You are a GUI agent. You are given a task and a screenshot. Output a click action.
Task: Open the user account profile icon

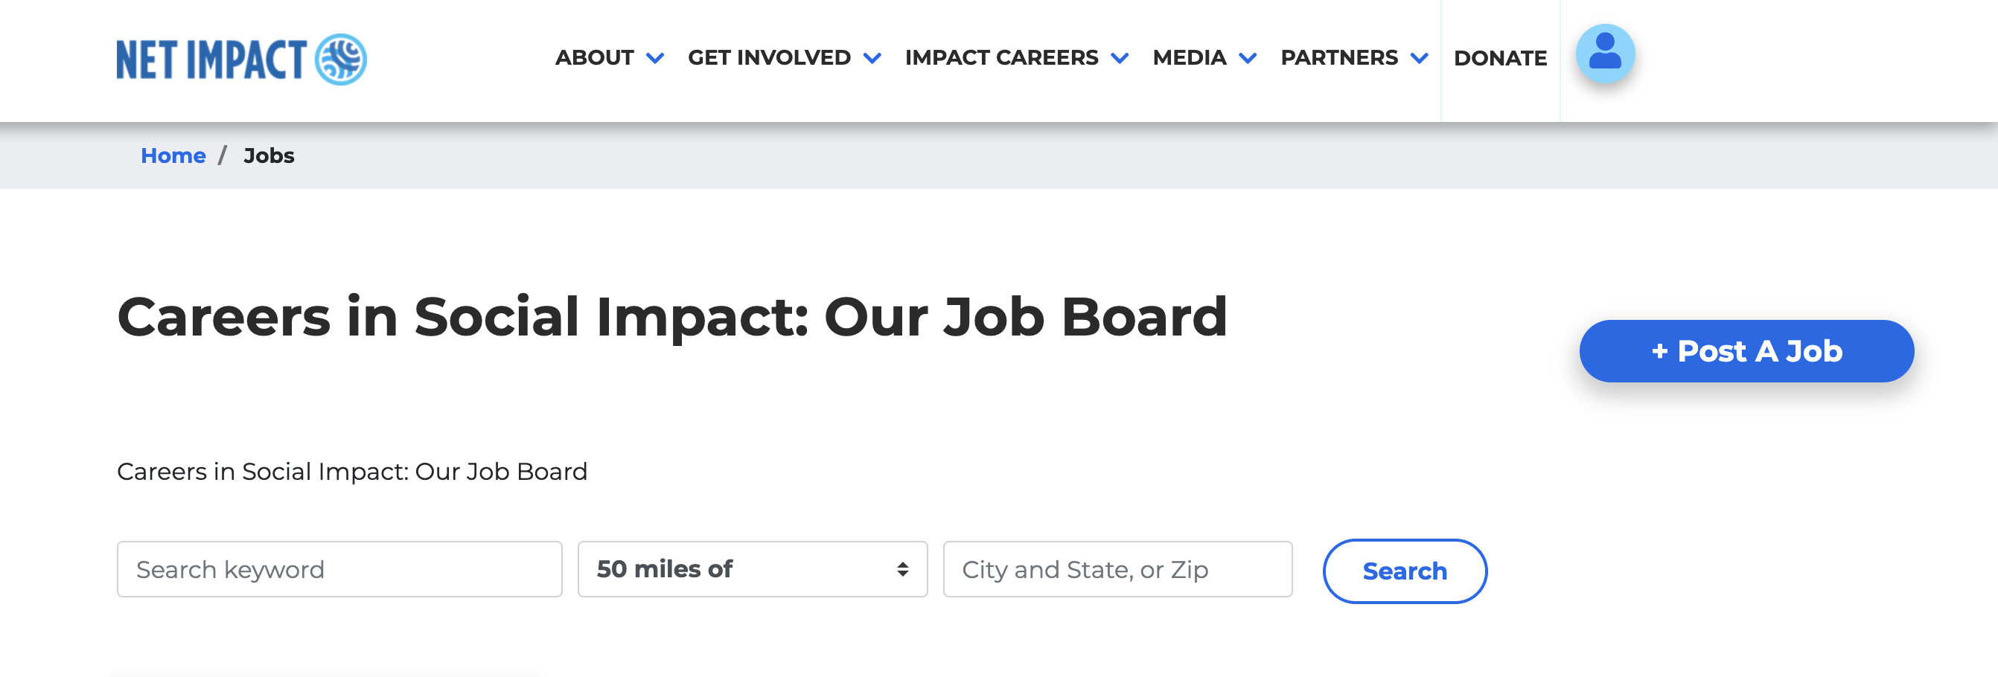tap(1604, 54)
